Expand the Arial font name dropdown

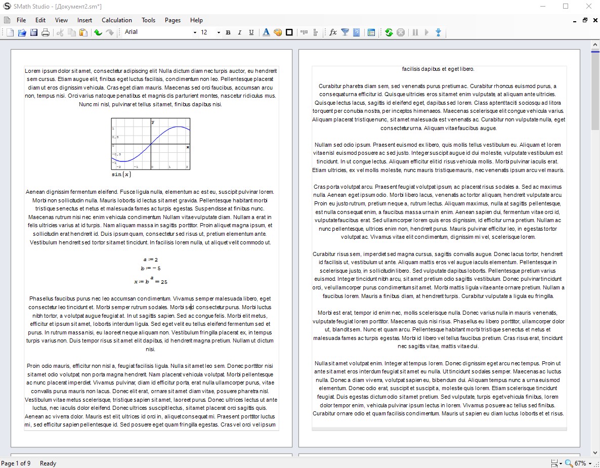[x=195, y=32]
